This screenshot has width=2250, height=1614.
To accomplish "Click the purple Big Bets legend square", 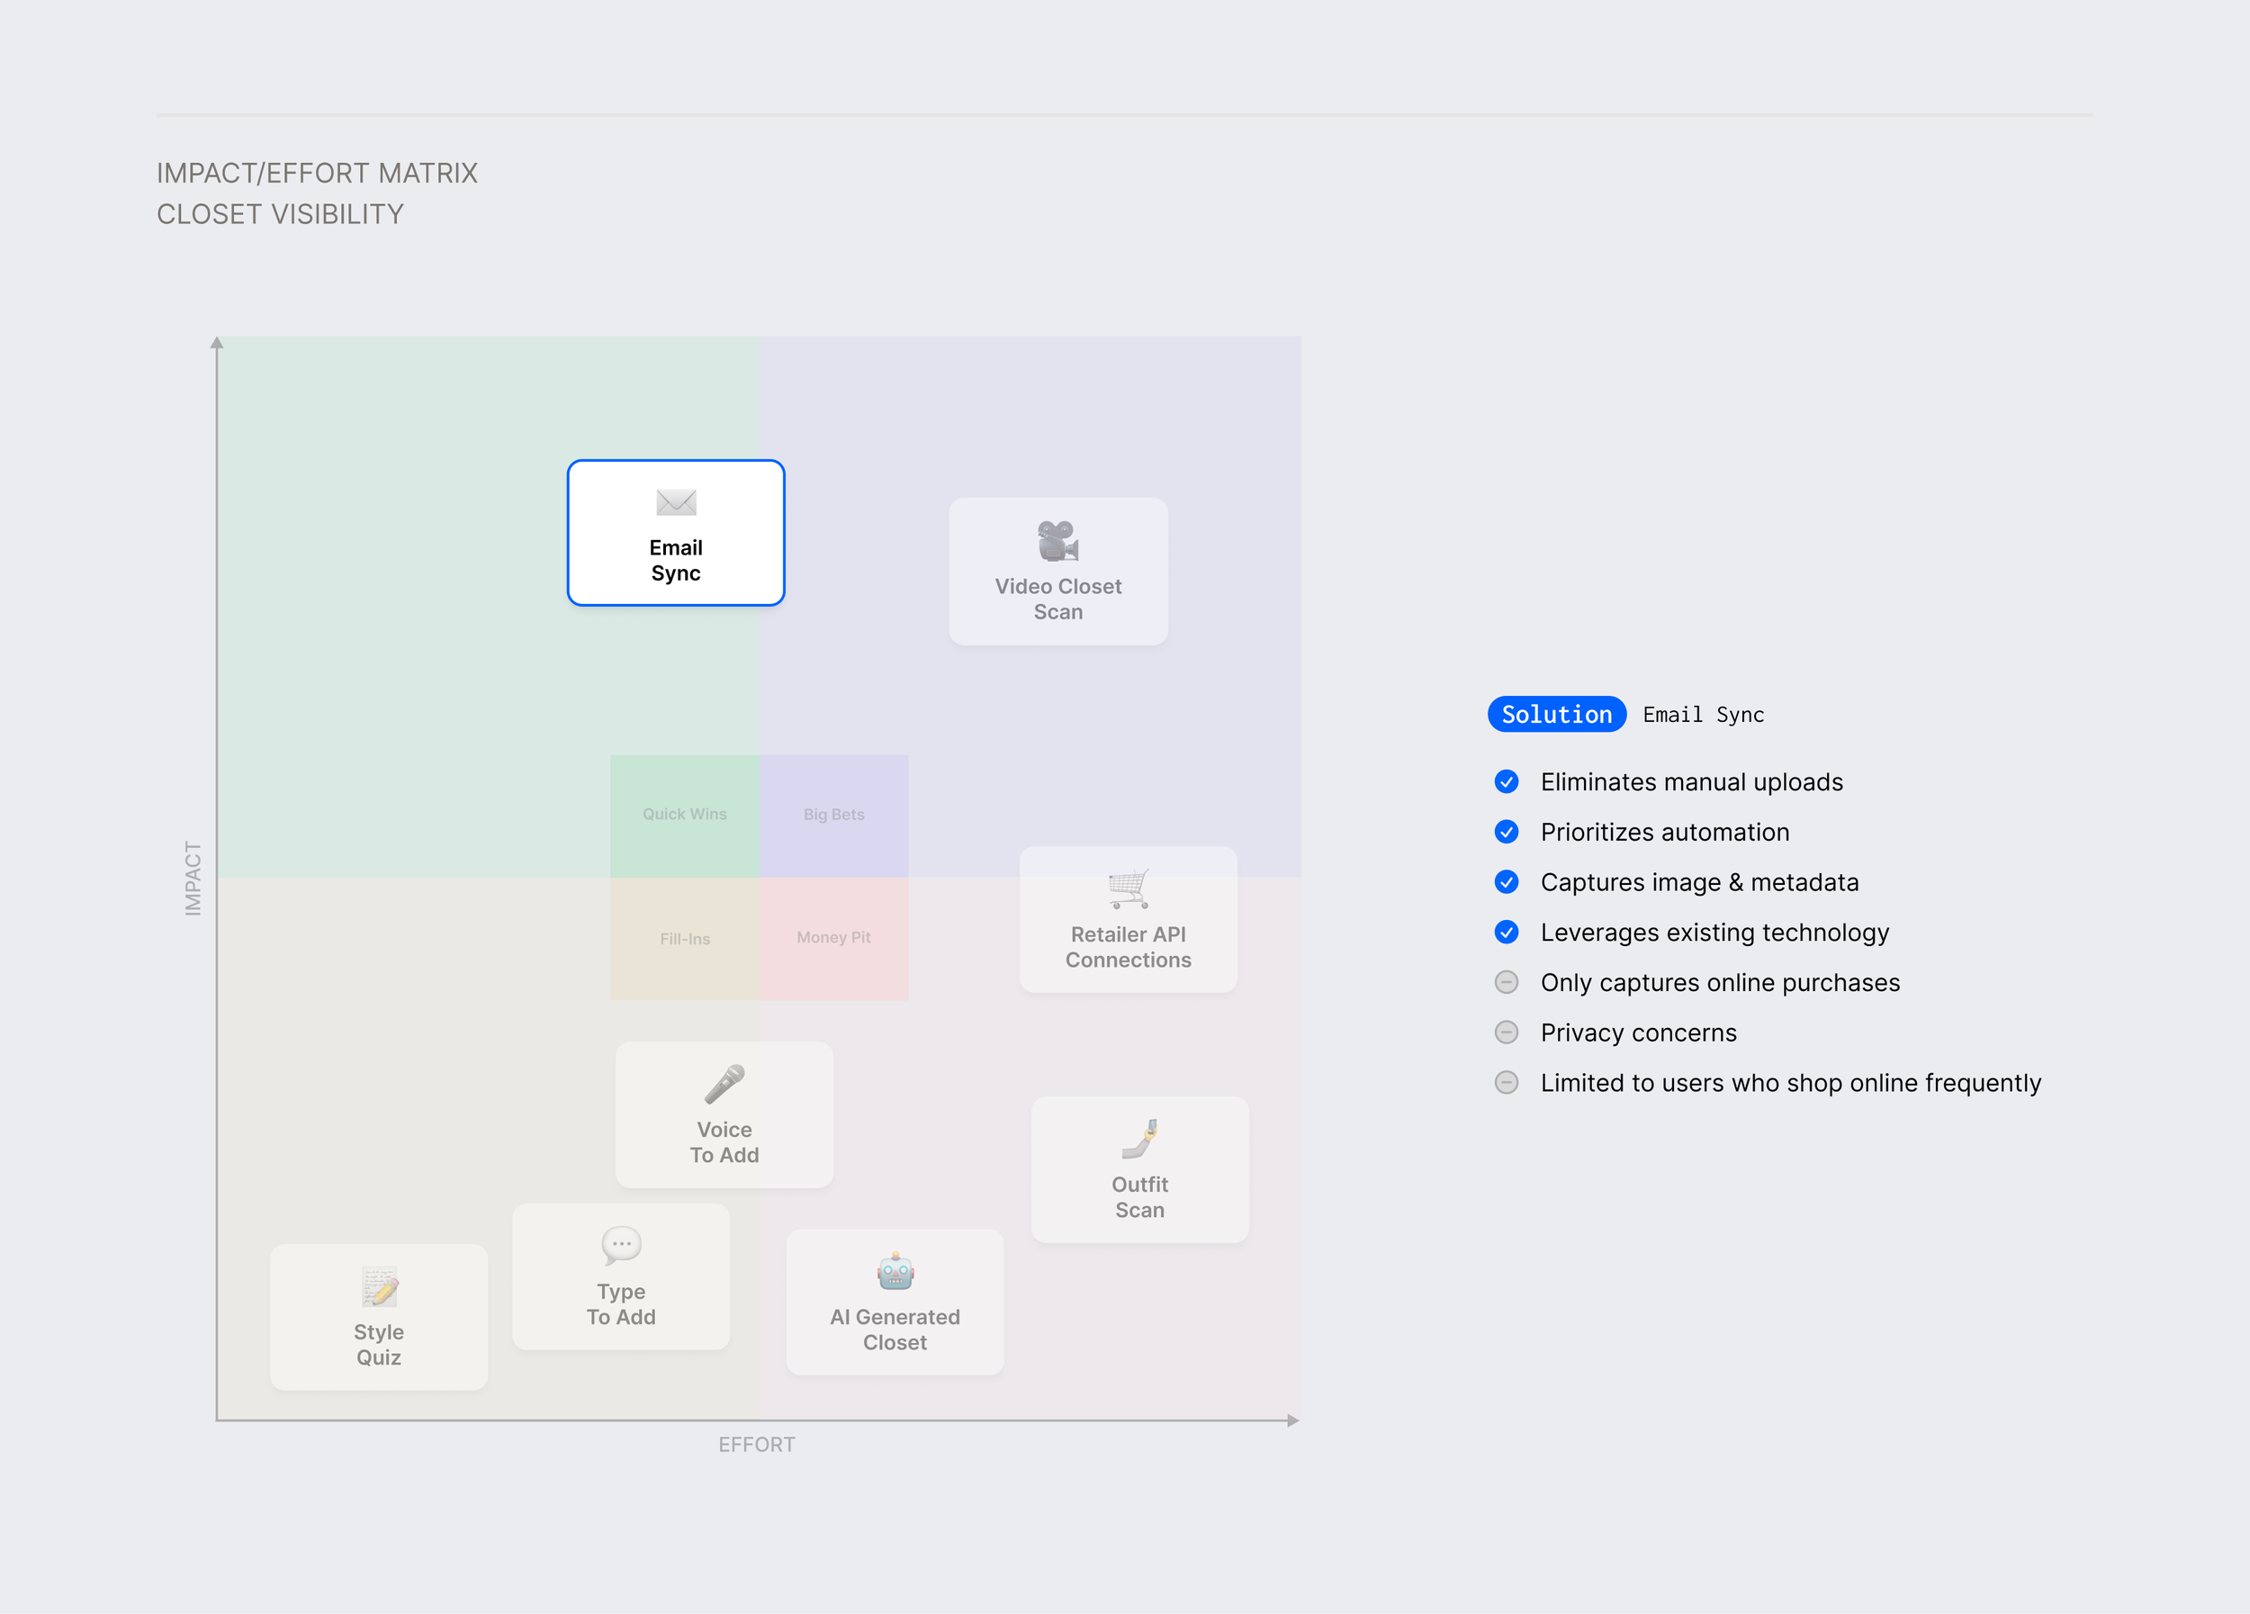I will point(833,816).
